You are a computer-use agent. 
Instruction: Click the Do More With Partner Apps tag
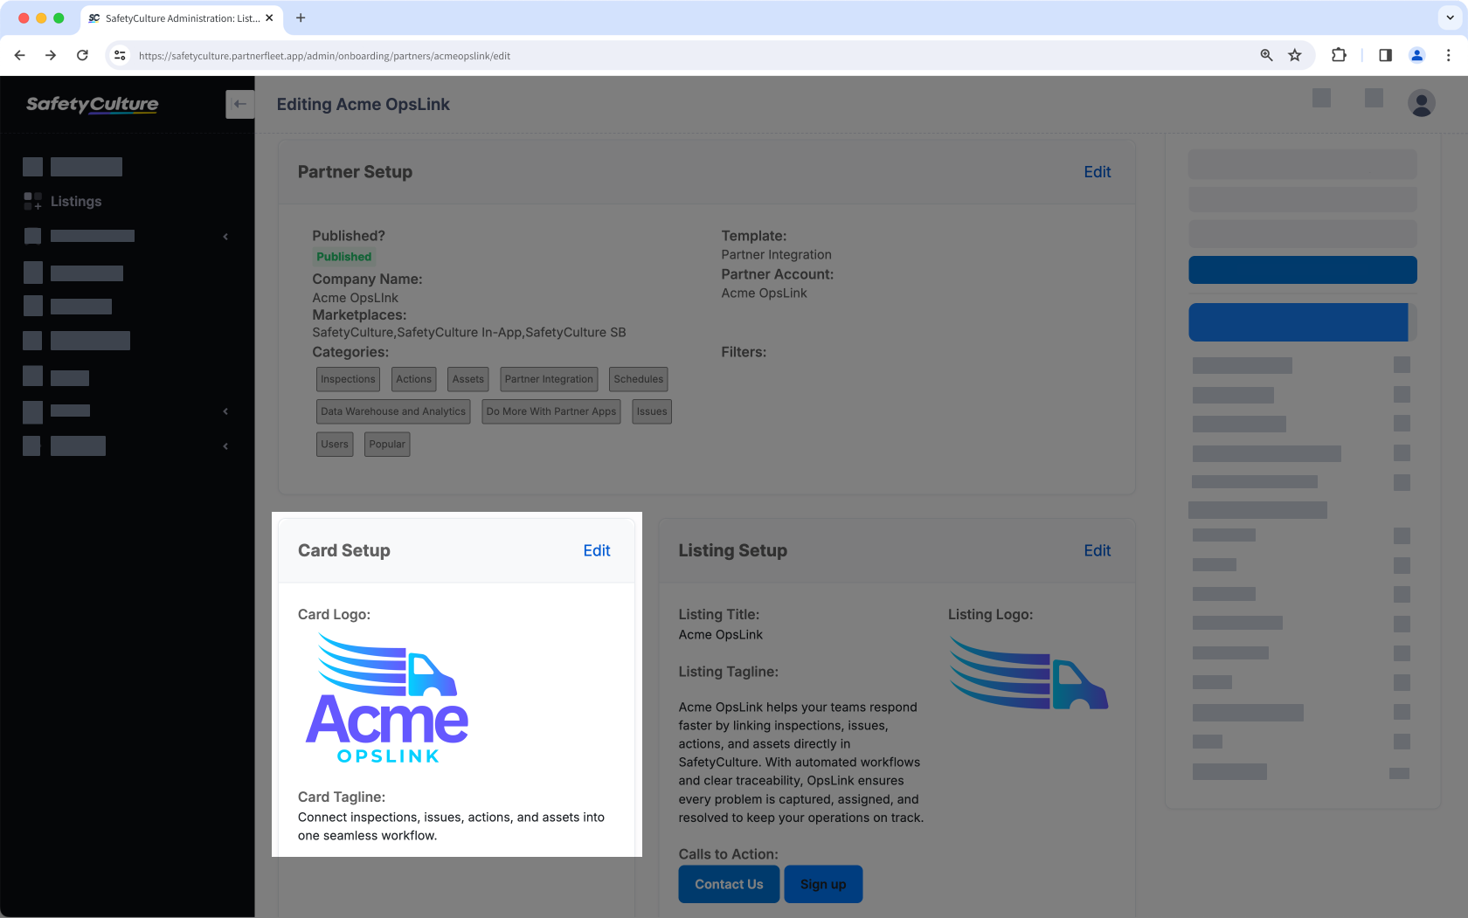[x=551, y=411]
